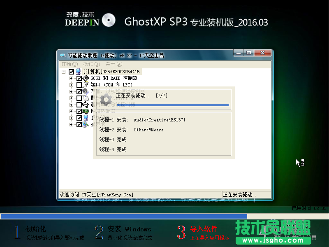The image size is (329, 247).
Task: Expand the SCSI and RAID controller node
Action: [71, 78]
